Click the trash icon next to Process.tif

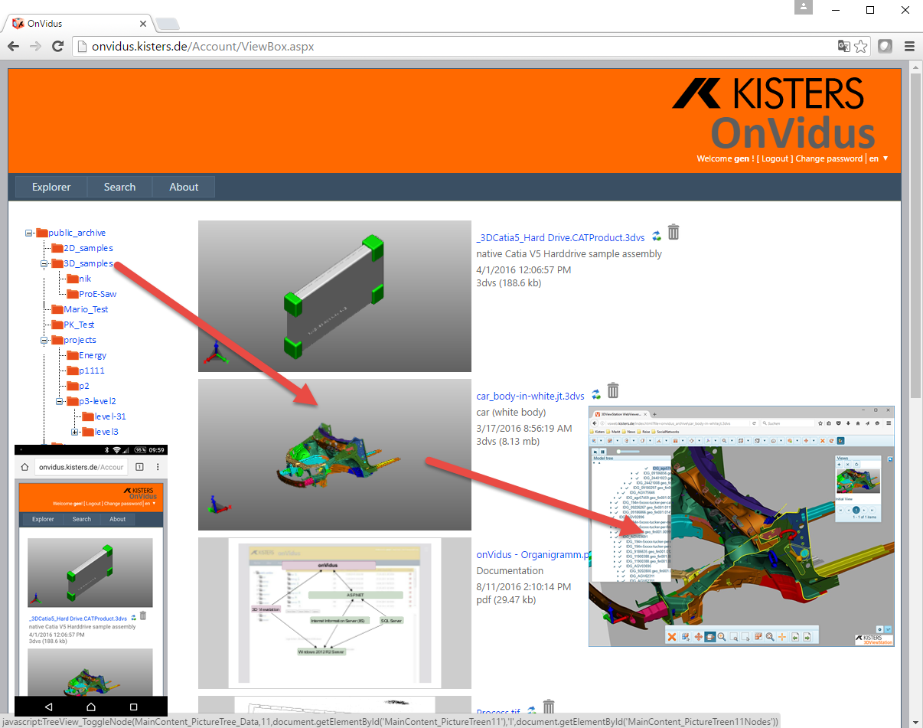click(x=548, y=707)
